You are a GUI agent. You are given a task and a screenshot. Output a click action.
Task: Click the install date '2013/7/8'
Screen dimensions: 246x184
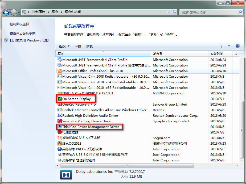click(x=217, y=132)
